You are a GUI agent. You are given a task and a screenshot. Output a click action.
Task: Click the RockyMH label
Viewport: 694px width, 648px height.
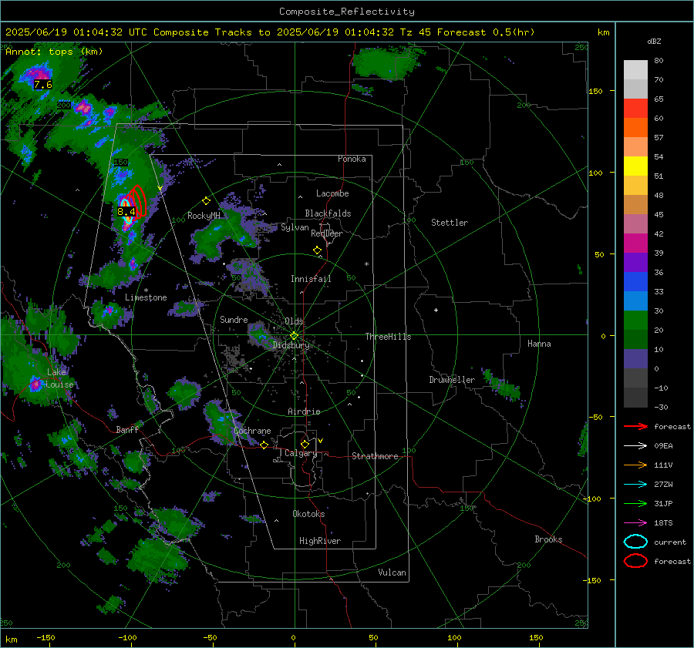tap(204, 216)
